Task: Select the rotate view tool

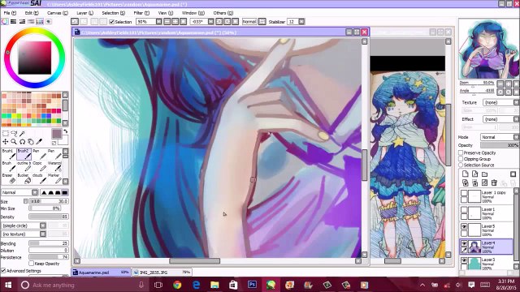Action: point(22,142)
